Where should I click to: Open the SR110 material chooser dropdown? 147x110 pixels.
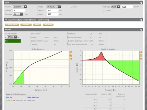[x=12, y=37]
